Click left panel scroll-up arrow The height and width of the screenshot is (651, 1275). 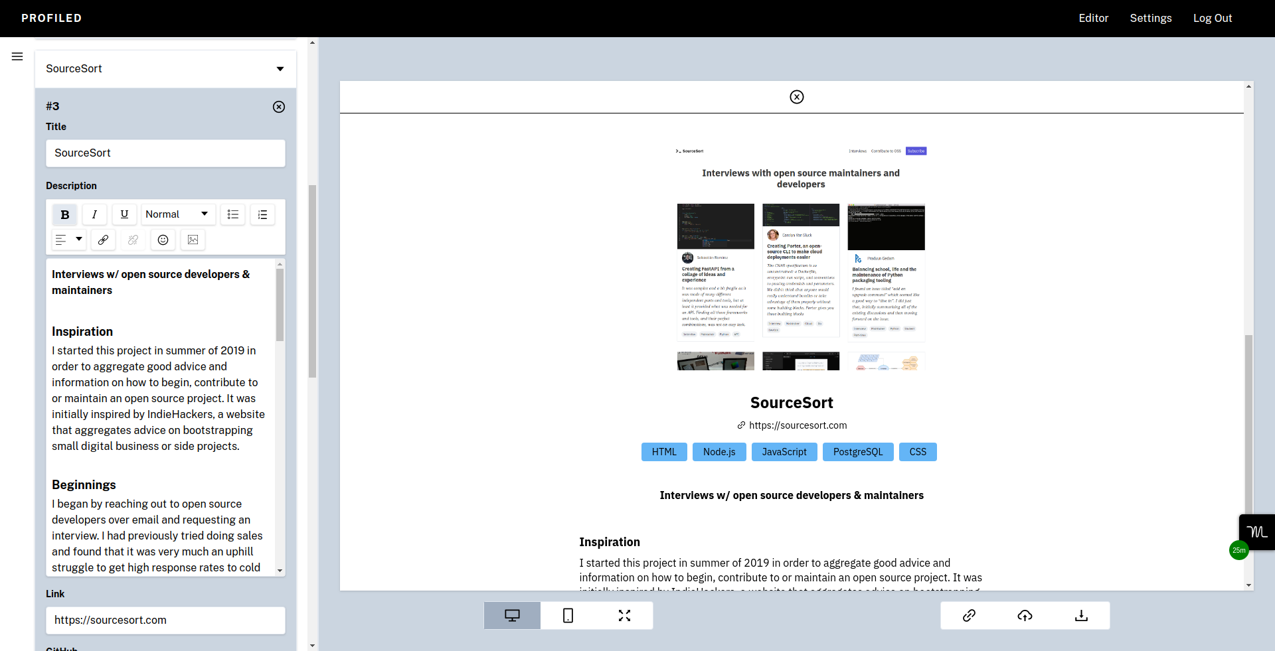click(x=312, y=42)
